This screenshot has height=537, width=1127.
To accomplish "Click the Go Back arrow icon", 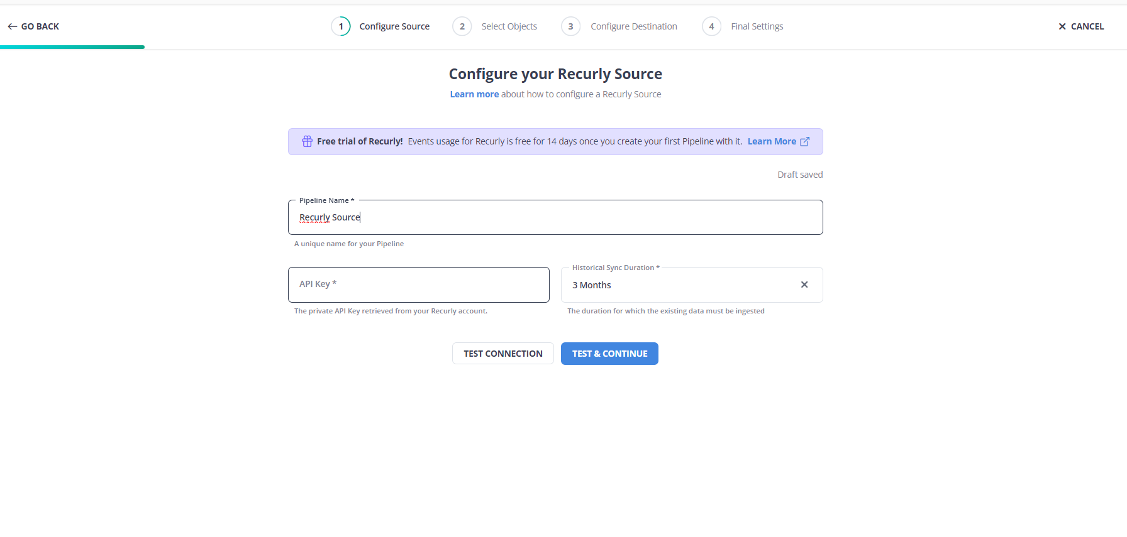I will coord(12,26).
